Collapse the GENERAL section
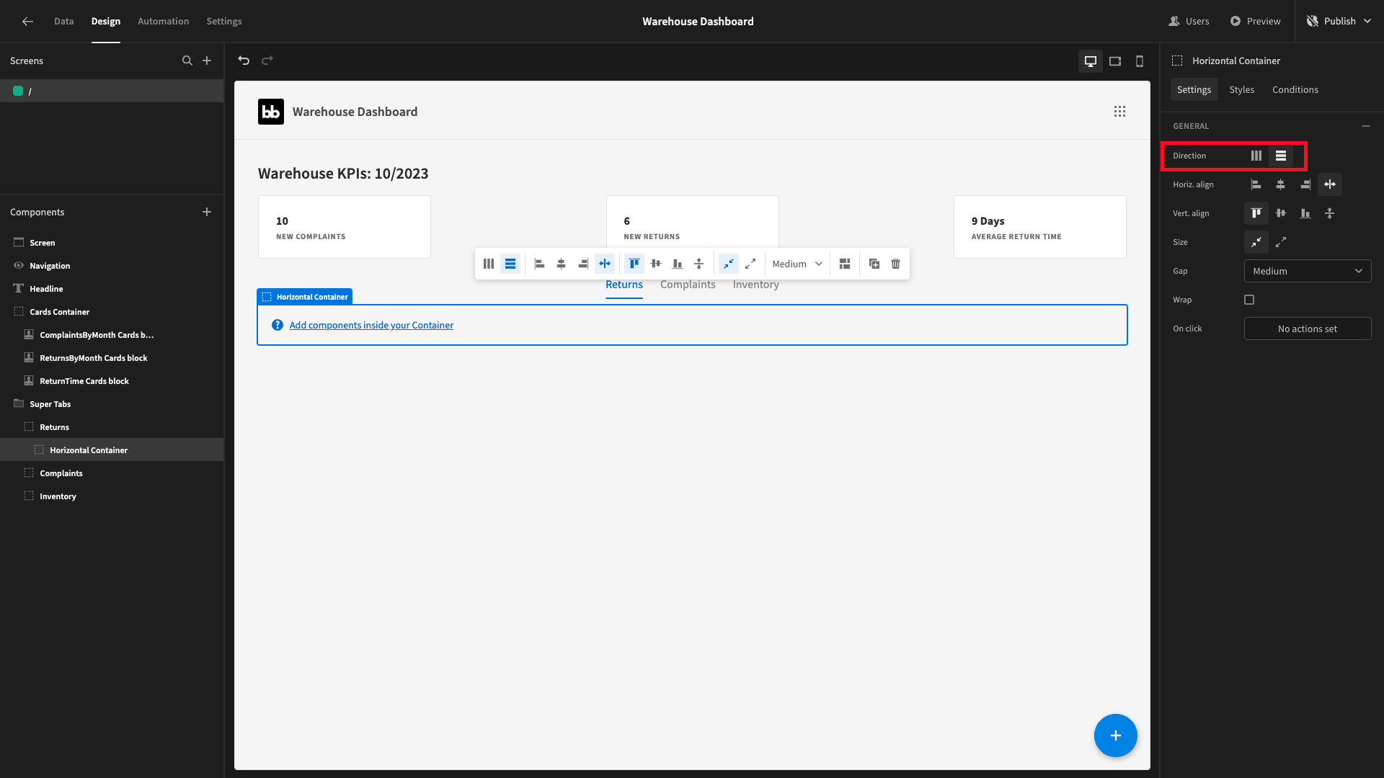Screen dimensions: 1384x778 [x=1365, y=126]
